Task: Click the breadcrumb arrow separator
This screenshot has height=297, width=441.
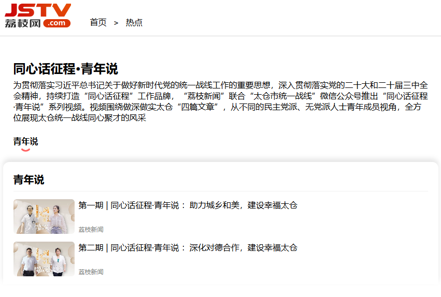Action: point(116,23)
